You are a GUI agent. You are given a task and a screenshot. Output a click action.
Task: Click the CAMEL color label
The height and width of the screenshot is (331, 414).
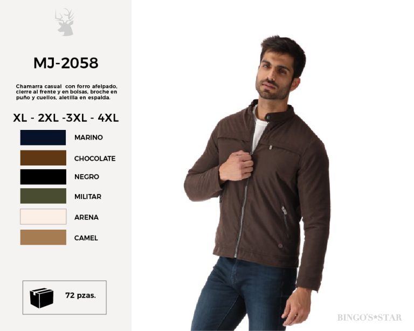86,238
